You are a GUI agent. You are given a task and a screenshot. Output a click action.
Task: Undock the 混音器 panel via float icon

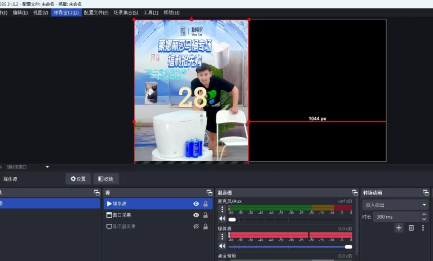(354, 193)
